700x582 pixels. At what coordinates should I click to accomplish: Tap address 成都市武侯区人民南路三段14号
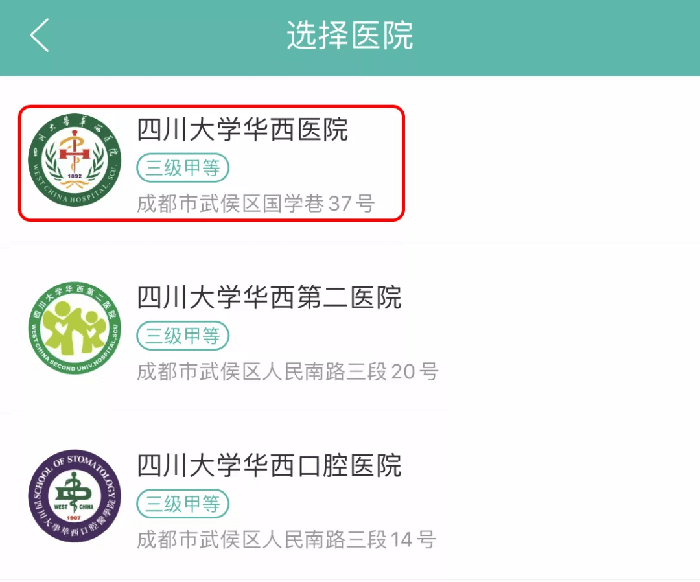(x=286, y=540)
